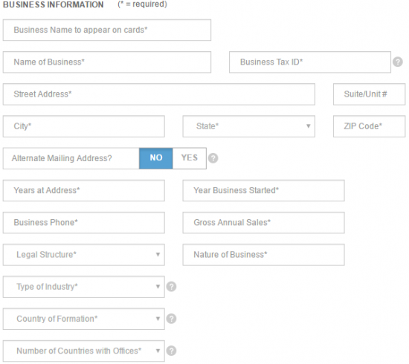Click the Gross Annual Sales field

pos(263,223)
